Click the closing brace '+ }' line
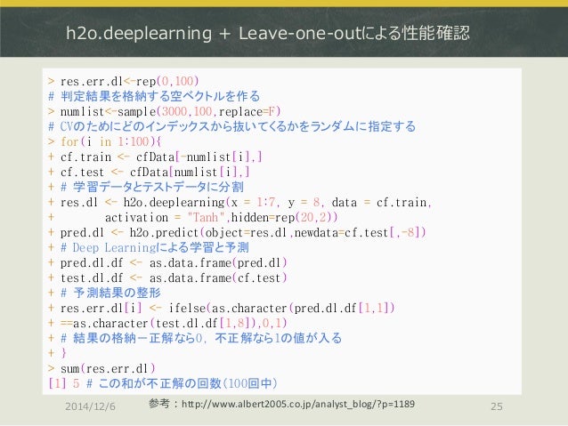Viewport: 568px width, 426px height. [x=57, y=353]
